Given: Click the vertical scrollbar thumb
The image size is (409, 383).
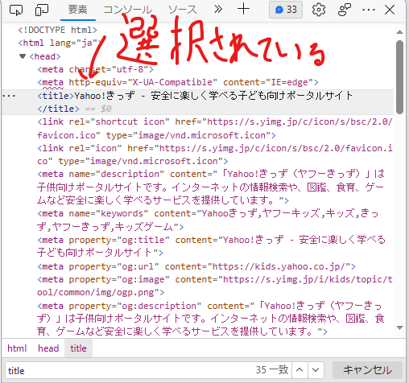Looking at the screenshot, I should [x=399, y=77].
